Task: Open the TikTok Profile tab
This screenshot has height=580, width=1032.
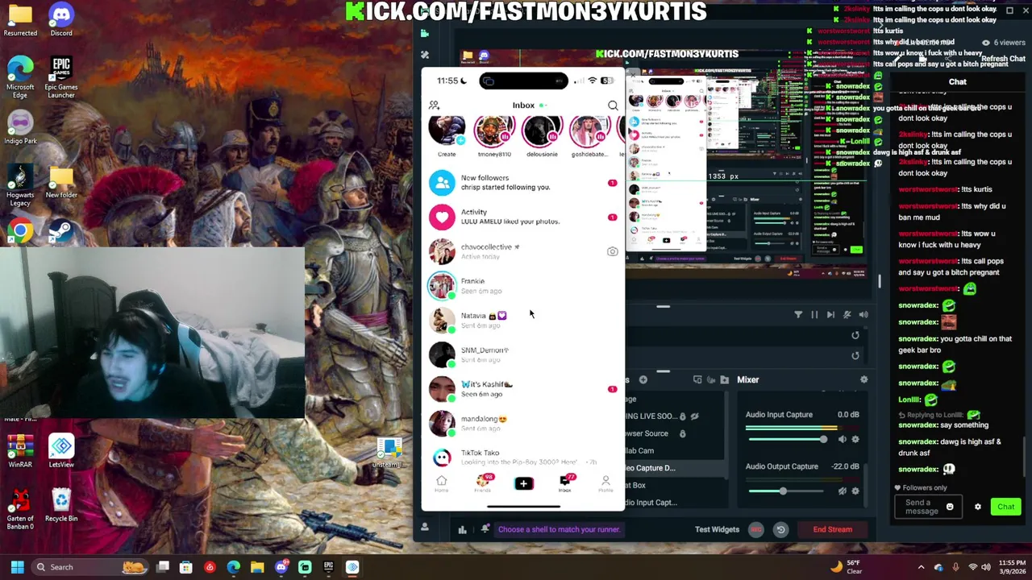Action: click(605, 483)
